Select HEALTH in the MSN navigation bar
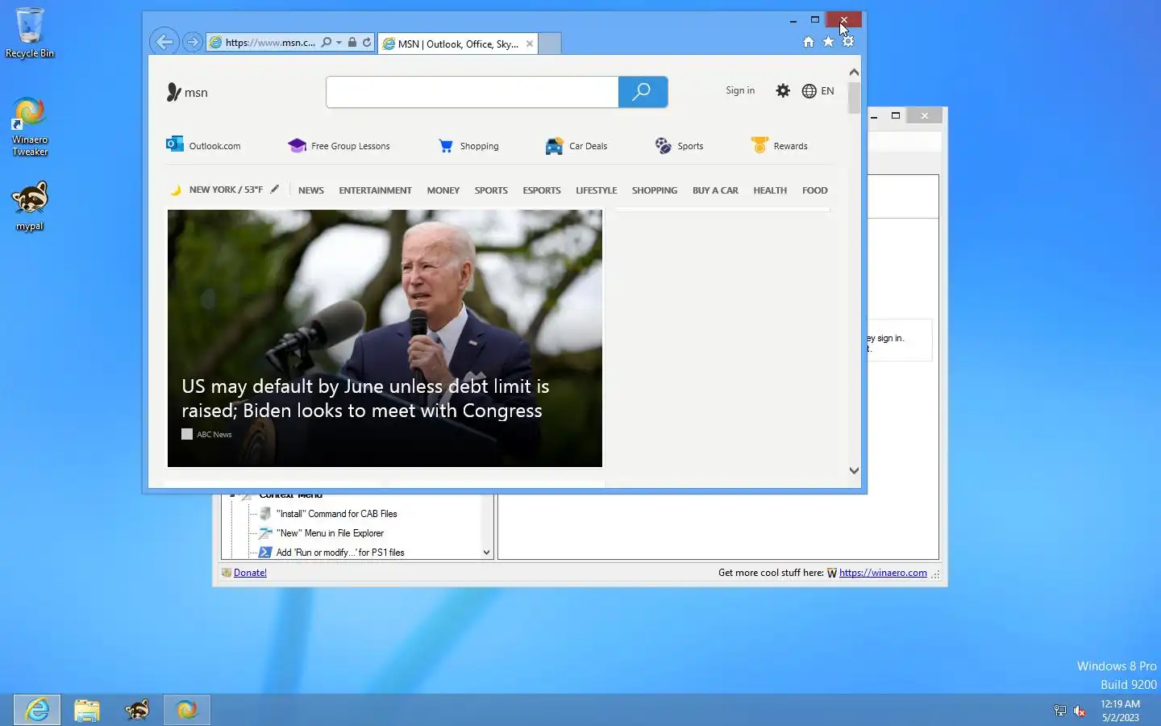 point(770,190)
